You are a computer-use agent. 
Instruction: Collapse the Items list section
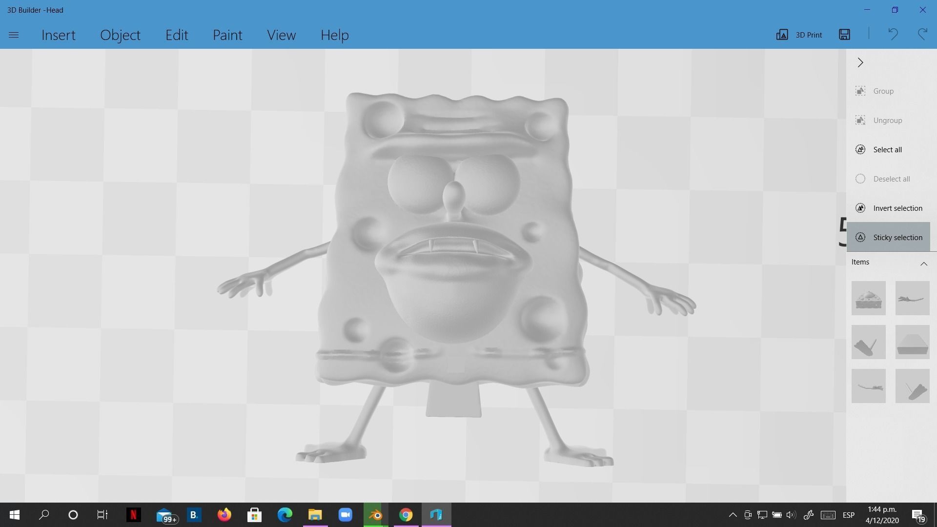tap(923, 263)
